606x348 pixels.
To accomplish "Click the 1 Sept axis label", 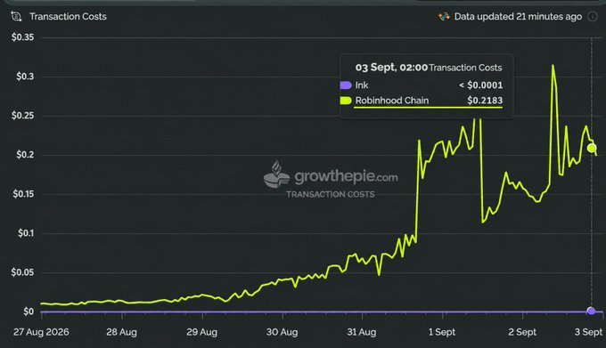I will tap(442, 332).
